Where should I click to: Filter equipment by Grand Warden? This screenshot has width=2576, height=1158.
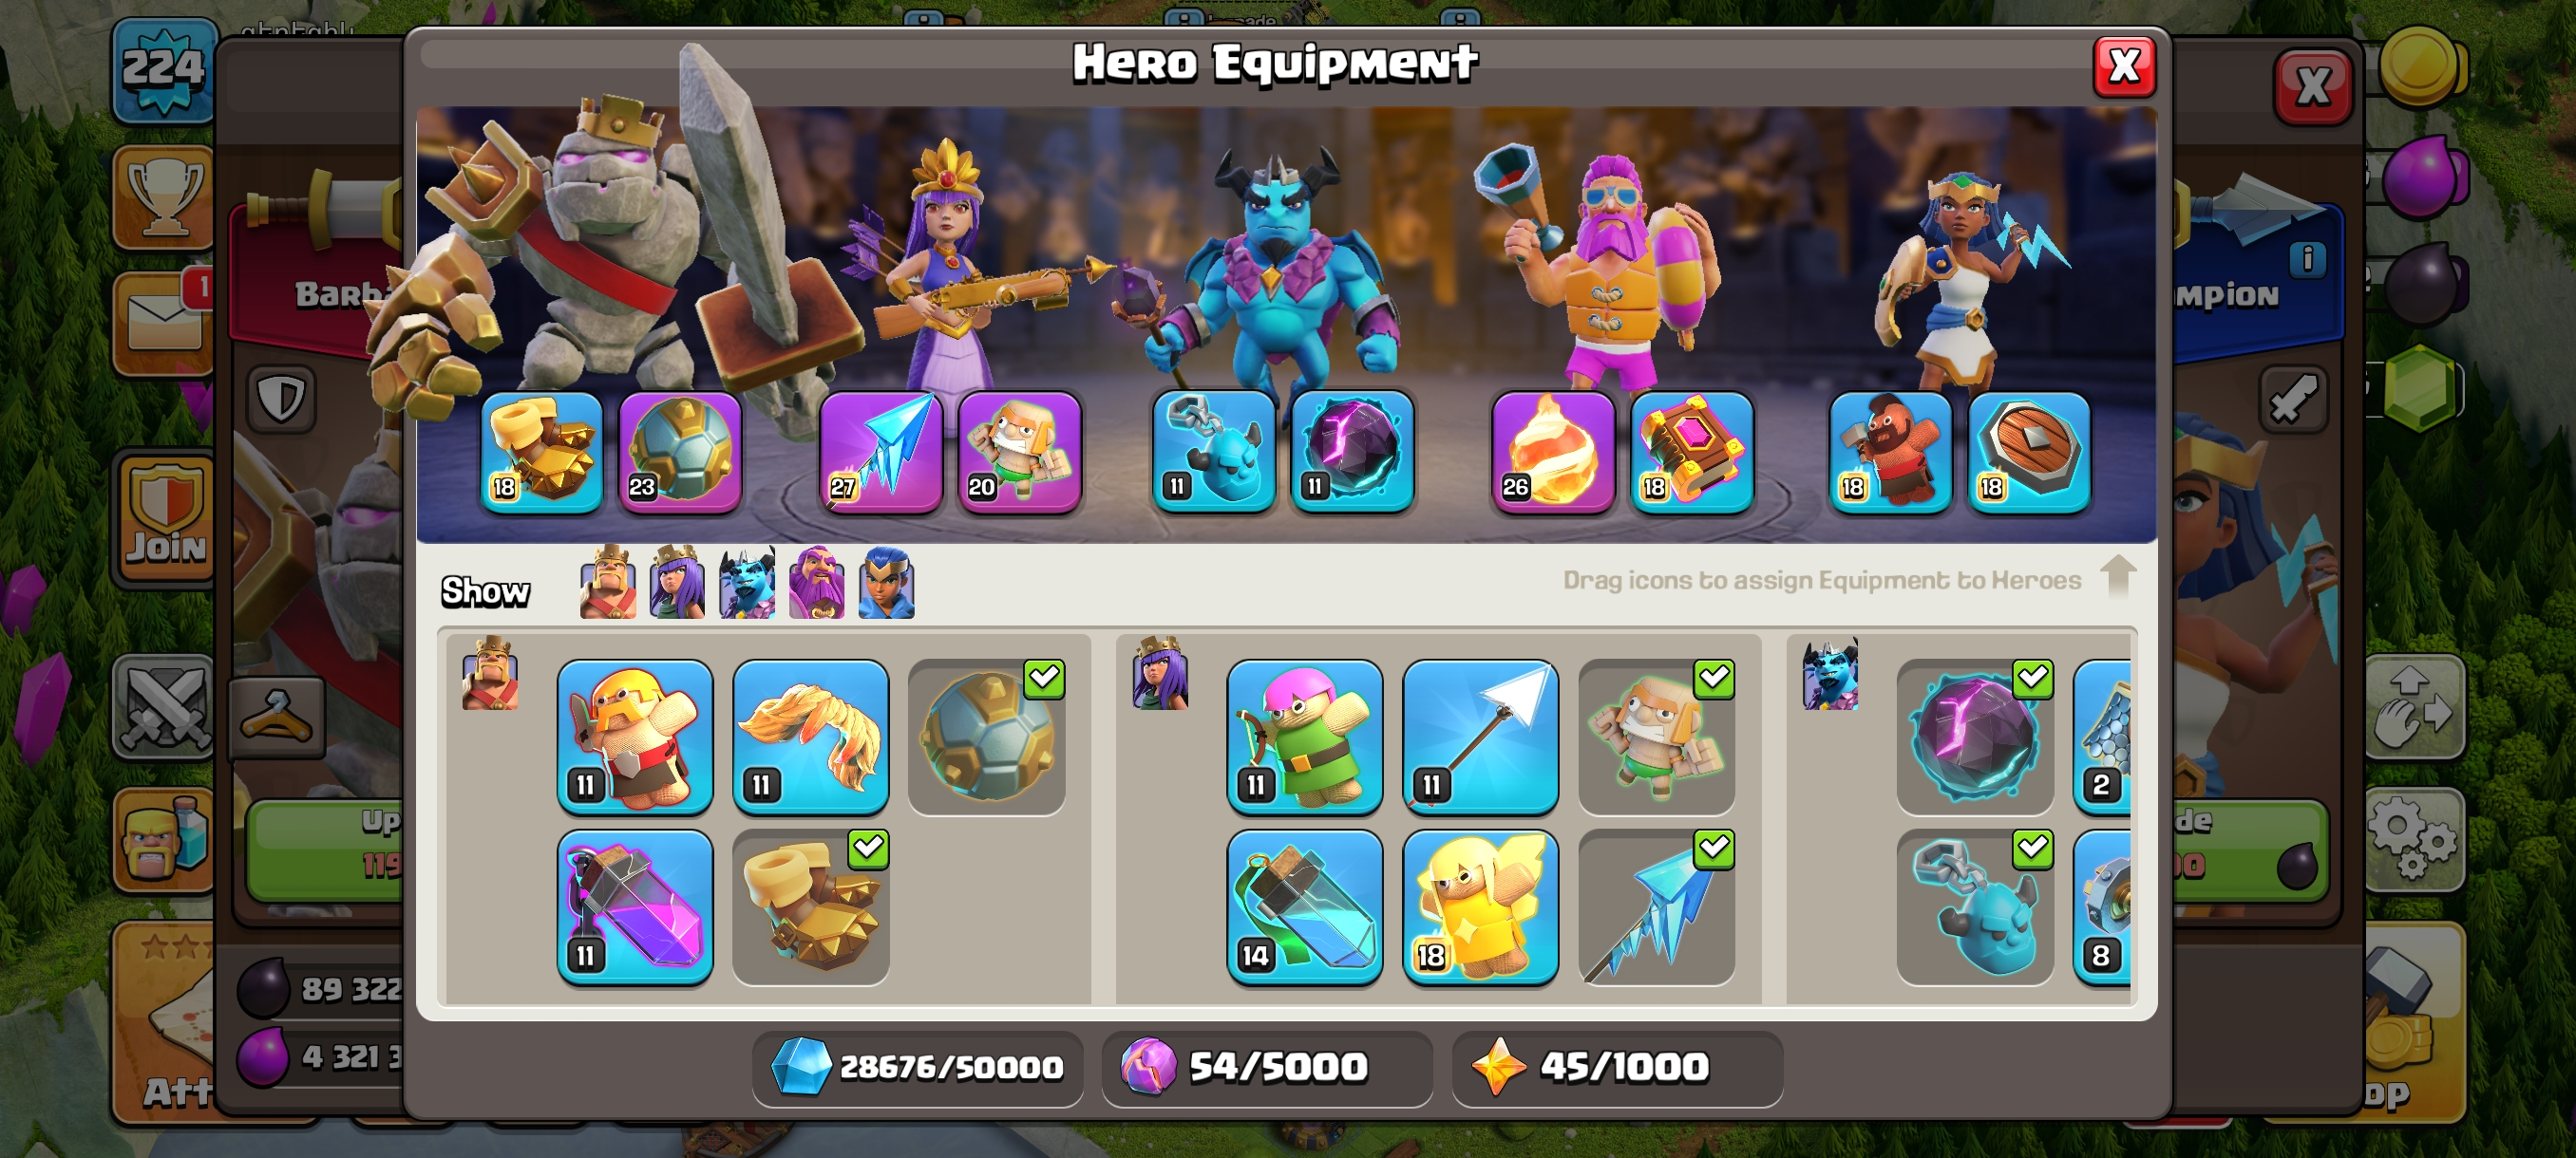click(x=816, y=583)
